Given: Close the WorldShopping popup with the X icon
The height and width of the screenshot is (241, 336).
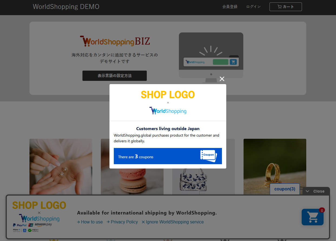Looking at the screenshot, I should pos(222,79).
